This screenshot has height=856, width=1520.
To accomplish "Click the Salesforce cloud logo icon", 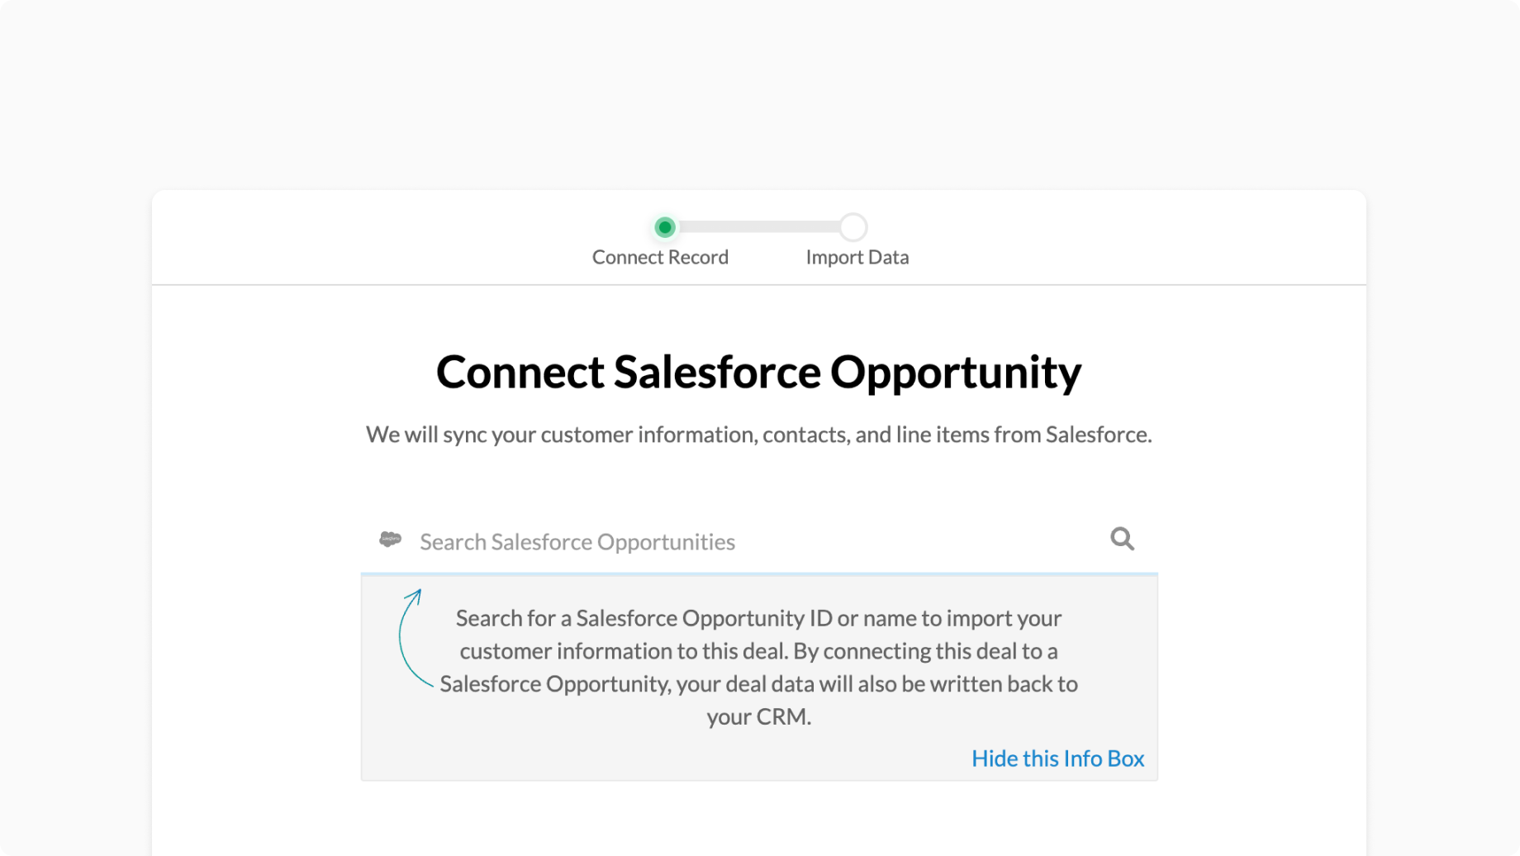I will pos(390,540).
